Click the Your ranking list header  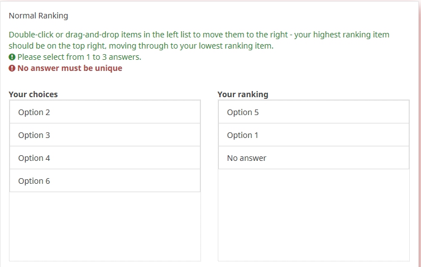242,94
